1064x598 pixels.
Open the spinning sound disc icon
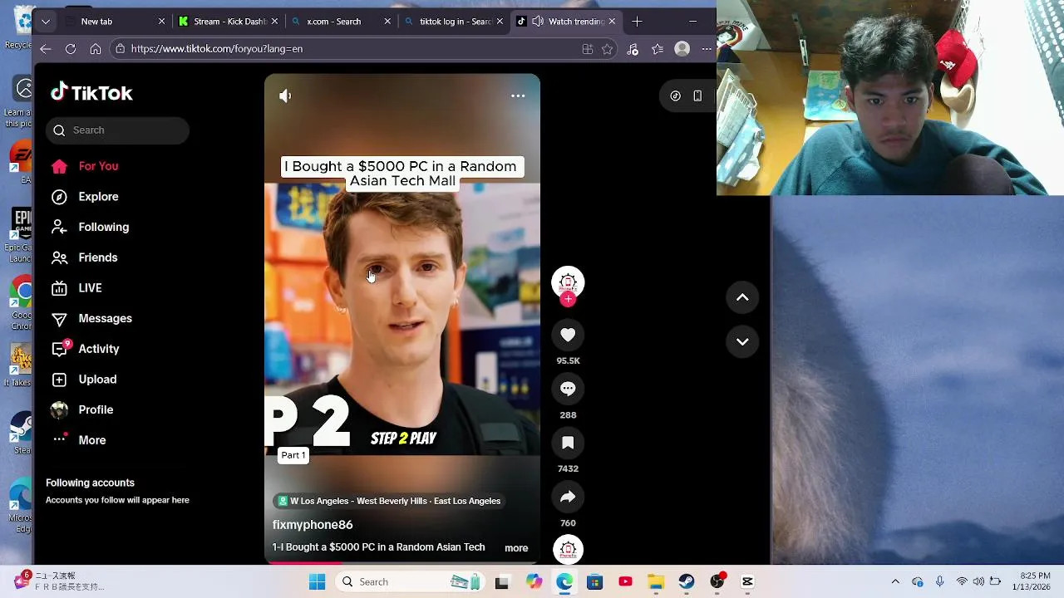(x=568, y=549)
